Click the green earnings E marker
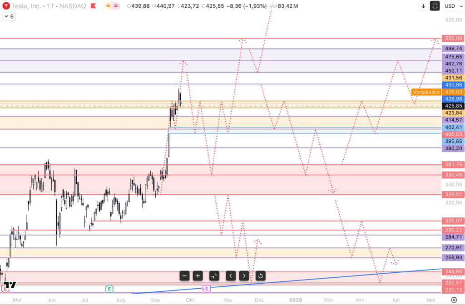Screen dimensions: 465x305 tap(109, 288)
